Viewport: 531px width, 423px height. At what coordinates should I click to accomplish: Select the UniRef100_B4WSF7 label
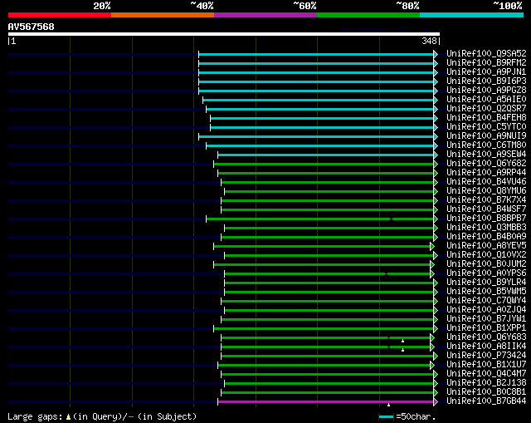coord(486,209)
